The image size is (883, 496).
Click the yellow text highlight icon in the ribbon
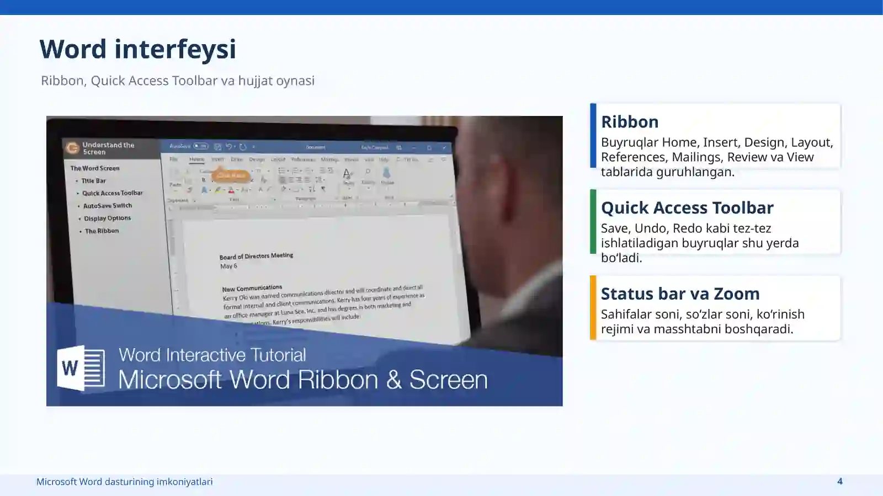[218, 190]
